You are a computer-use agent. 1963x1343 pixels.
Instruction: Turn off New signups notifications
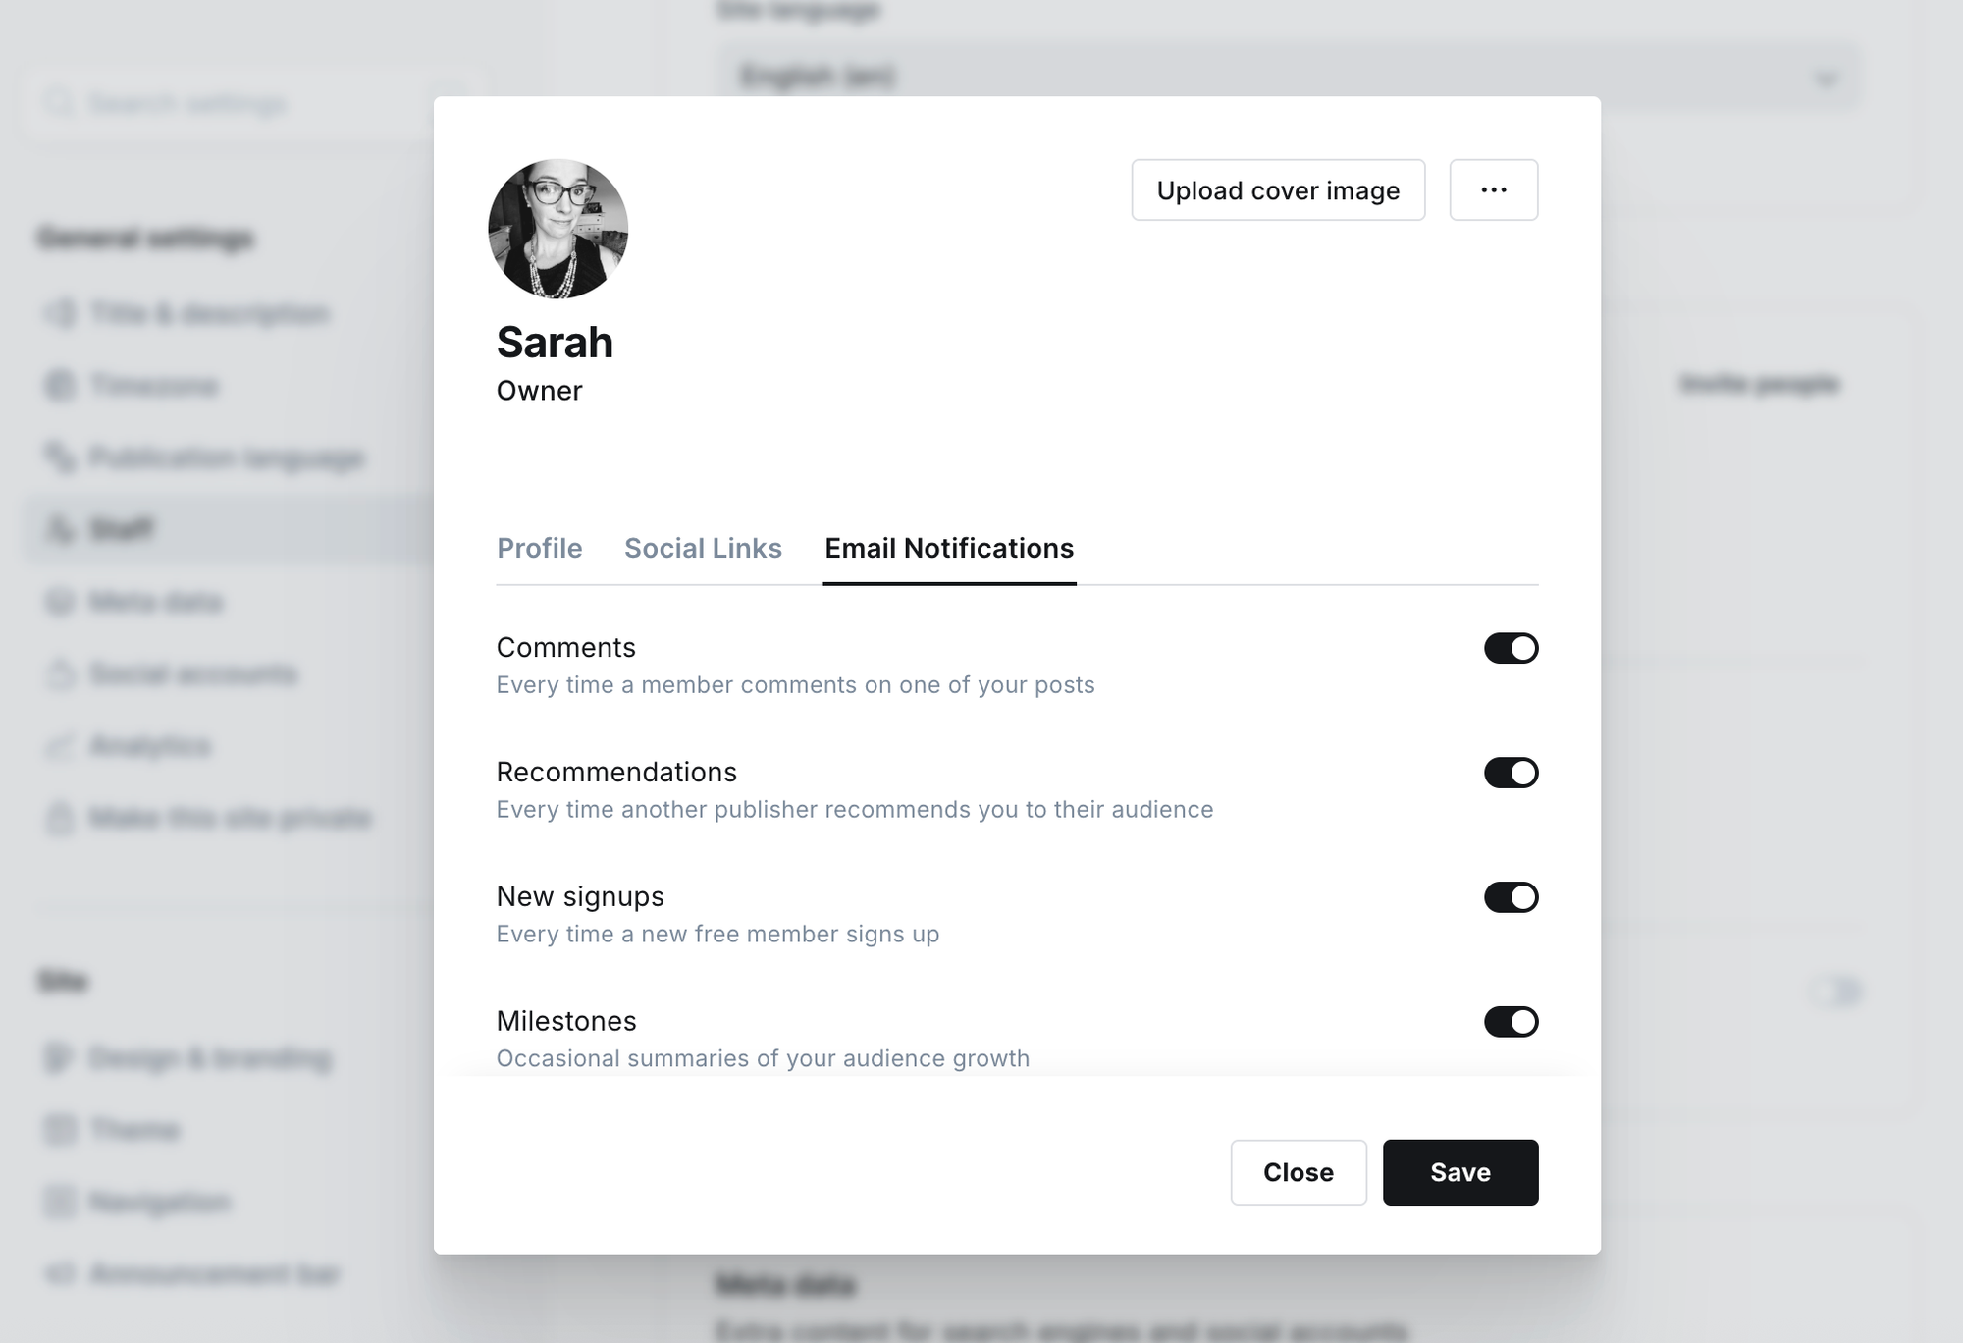1511,897
